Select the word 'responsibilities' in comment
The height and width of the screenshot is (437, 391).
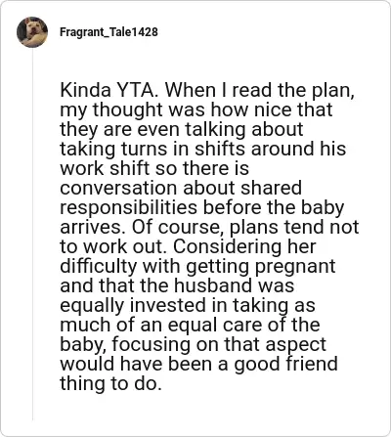point(128,208)
